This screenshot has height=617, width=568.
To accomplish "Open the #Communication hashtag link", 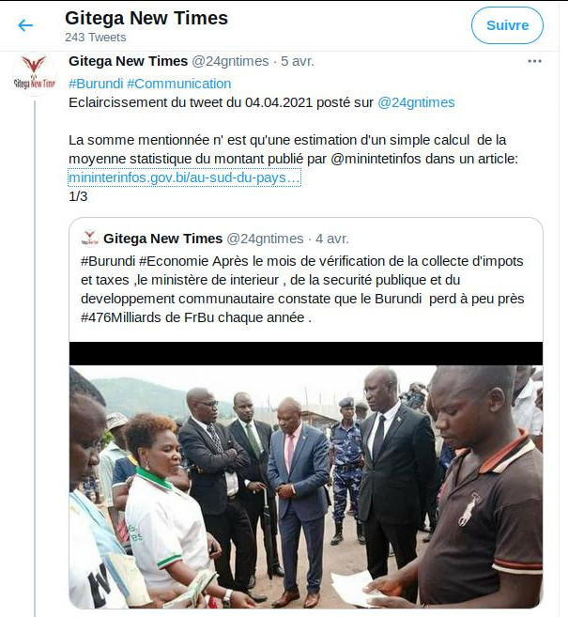I will coord(179,84).
